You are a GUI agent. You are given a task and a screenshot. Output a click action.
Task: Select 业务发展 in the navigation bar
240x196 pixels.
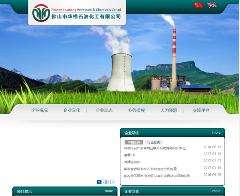137,111
